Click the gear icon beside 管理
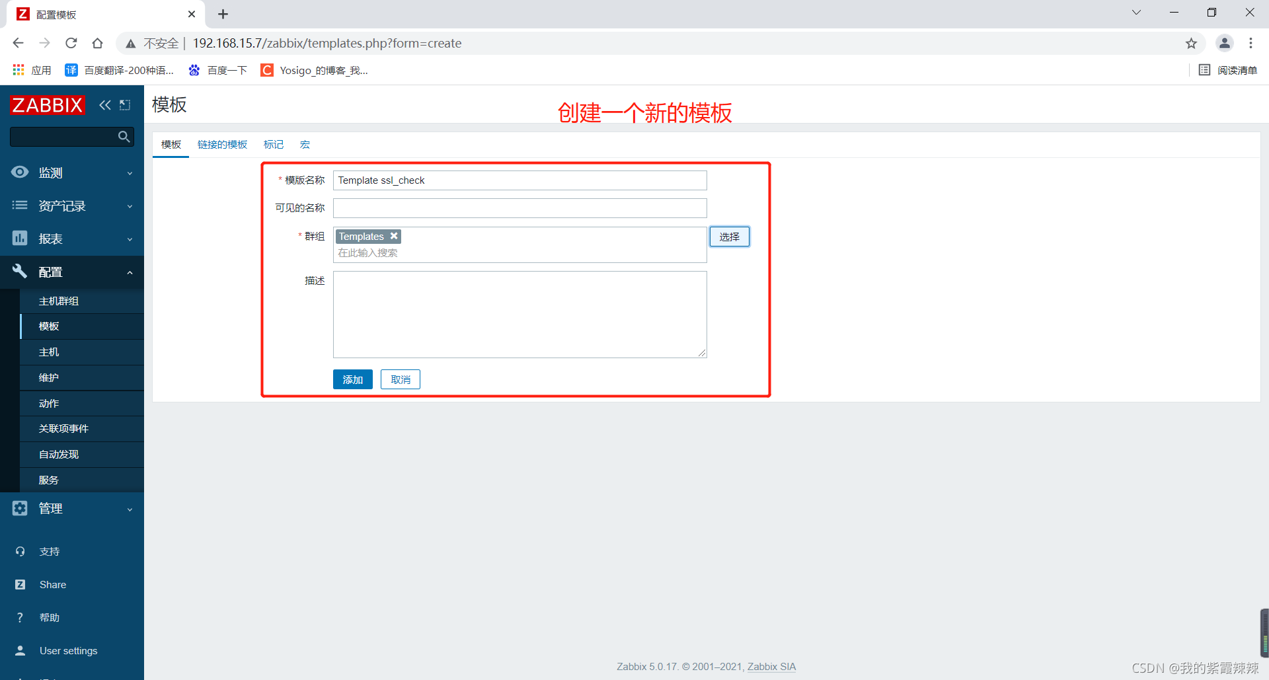Image resolution: width=1269 pixels, height=680 pixels. pos(20,508)
